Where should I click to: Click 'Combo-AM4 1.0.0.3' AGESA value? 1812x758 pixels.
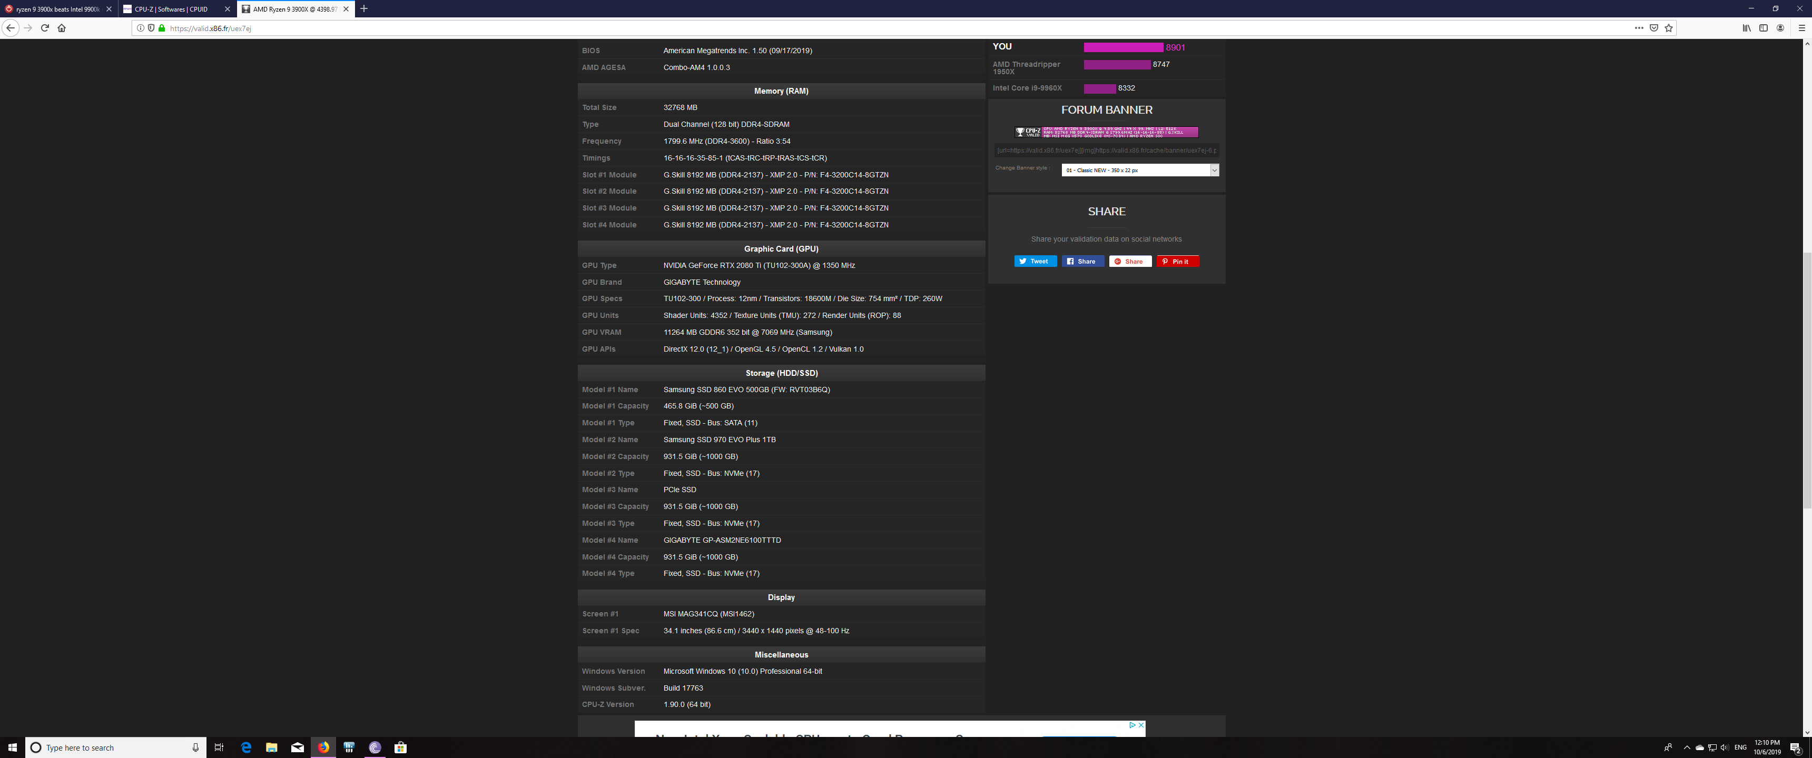tap(696, 68)
